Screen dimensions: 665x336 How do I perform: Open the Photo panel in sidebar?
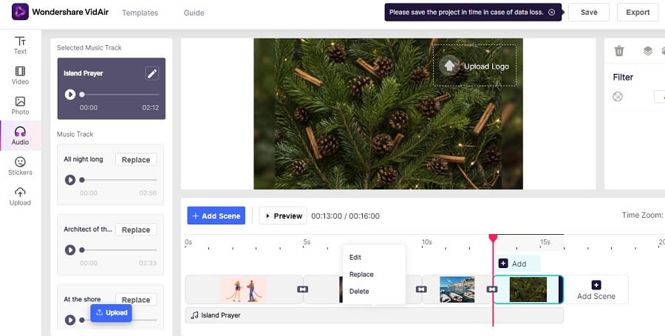[x=20, y=106]
